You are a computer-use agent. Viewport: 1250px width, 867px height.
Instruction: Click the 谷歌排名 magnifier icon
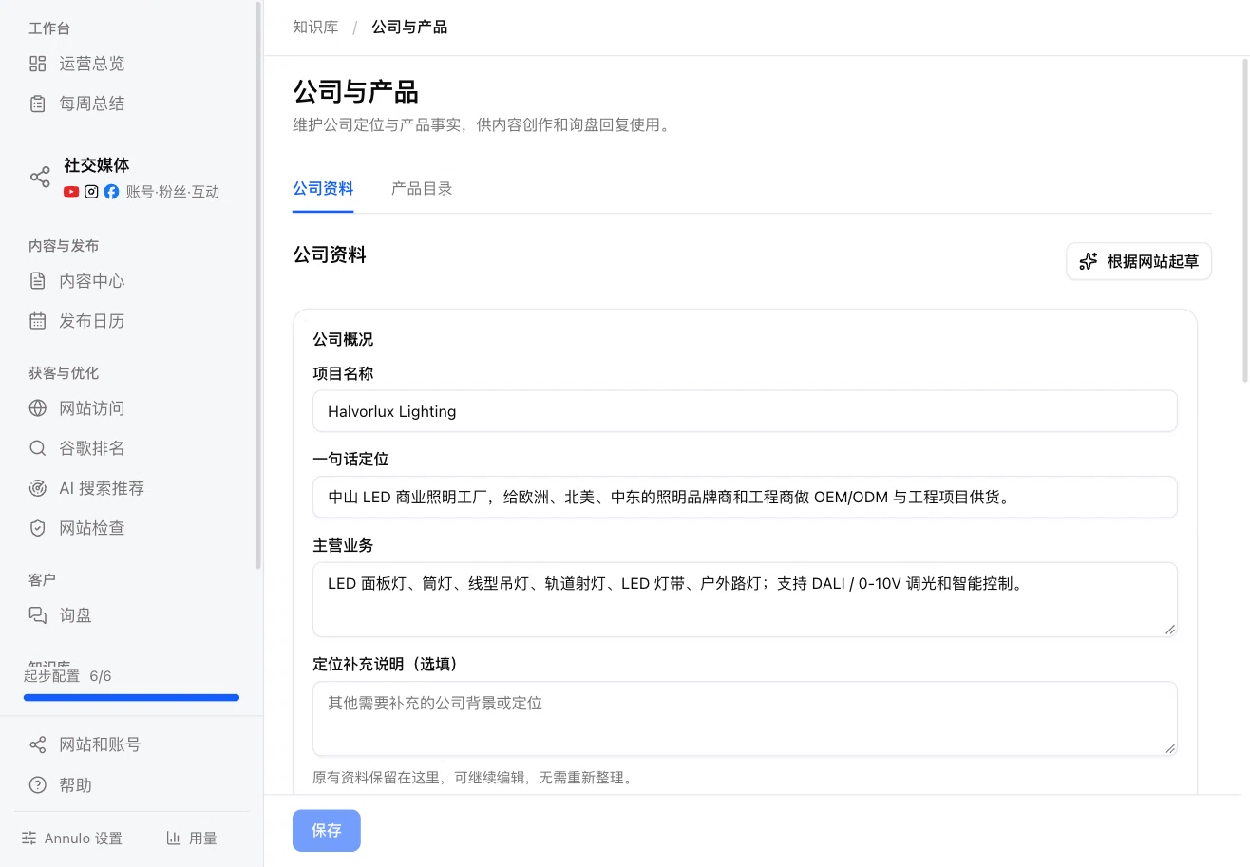38,448
